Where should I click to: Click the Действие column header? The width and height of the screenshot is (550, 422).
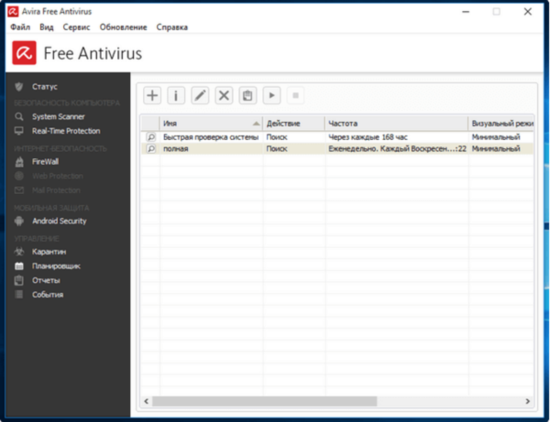[294, 124]
